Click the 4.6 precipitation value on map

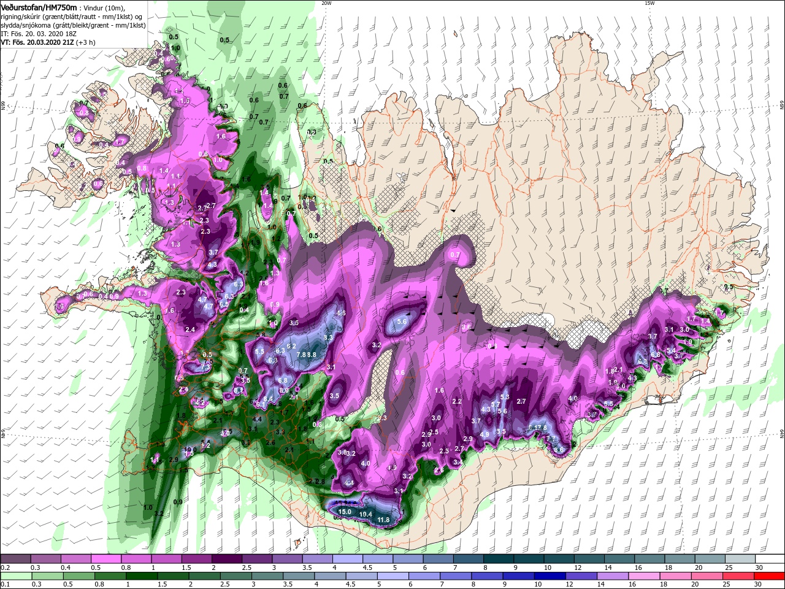[341, 313]
